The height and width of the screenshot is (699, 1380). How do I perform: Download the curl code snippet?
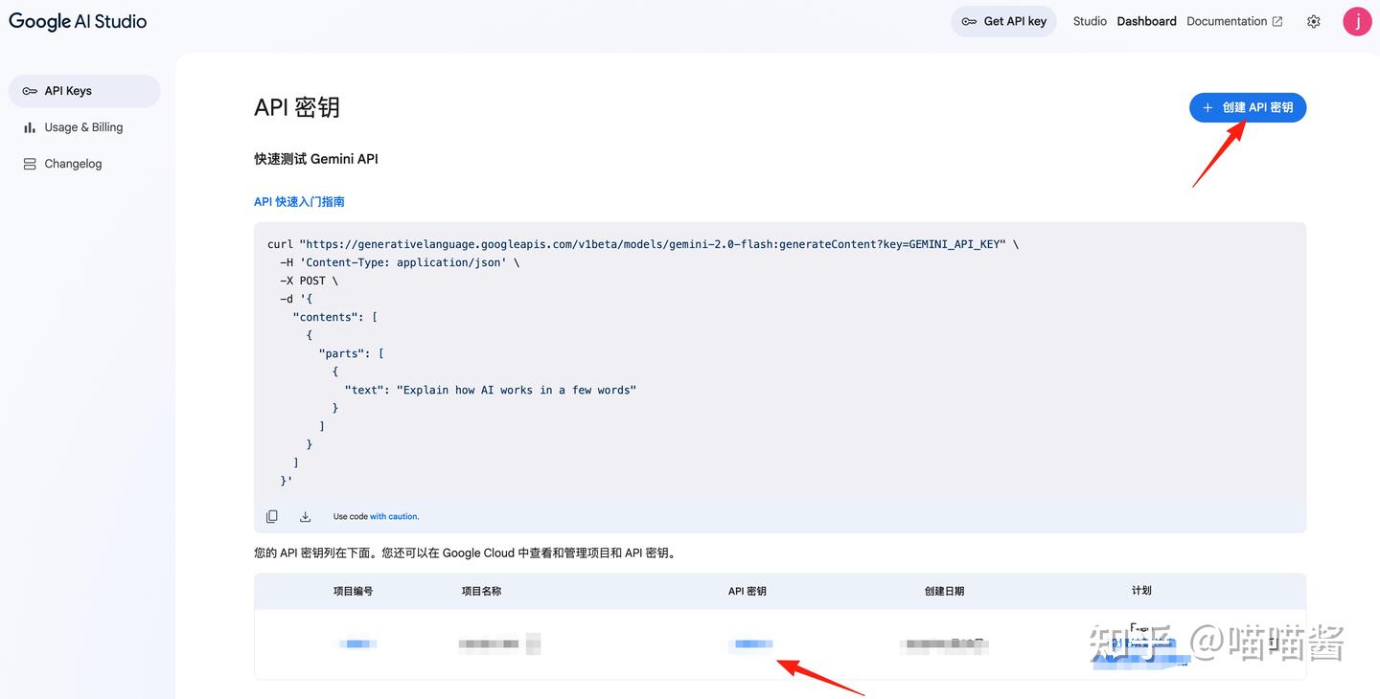pos(305,516)
